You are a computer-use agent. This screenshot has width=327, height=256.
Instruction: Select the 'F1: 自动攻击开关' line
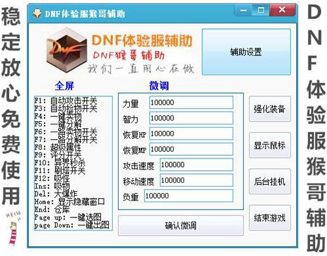pos(66,101)
